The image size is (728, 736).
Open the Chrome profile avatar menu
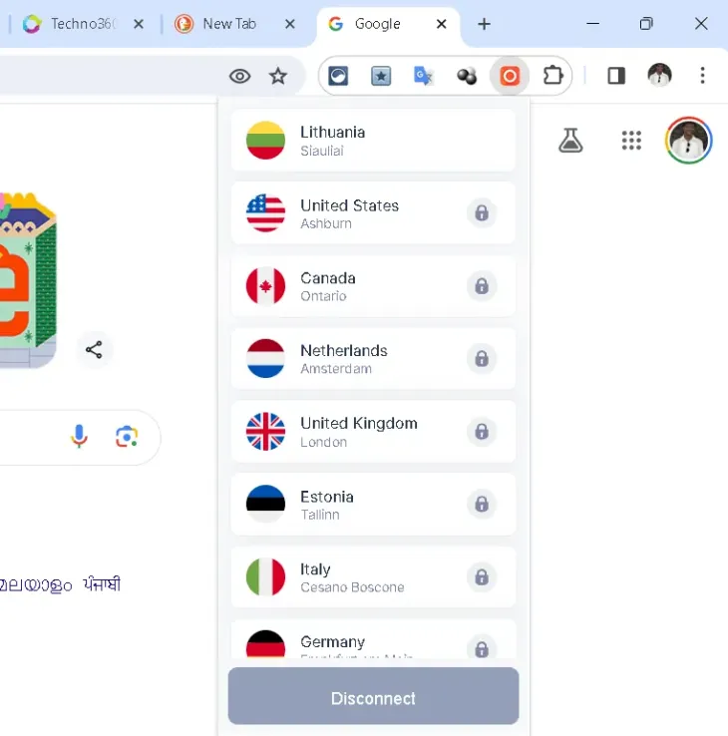pos(659,75)
